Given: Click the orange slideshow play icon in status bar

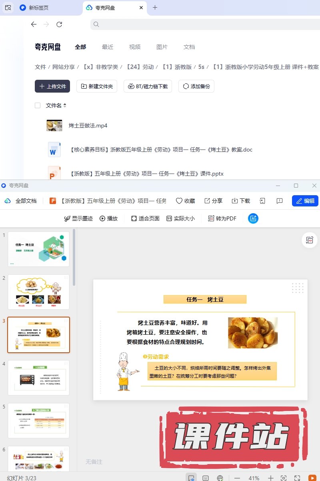Looking at the screenshot, I should (312, 478).
